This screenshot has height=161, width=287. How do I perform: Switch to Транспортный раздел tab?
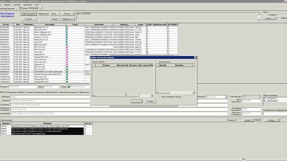[x=68, y=92]
